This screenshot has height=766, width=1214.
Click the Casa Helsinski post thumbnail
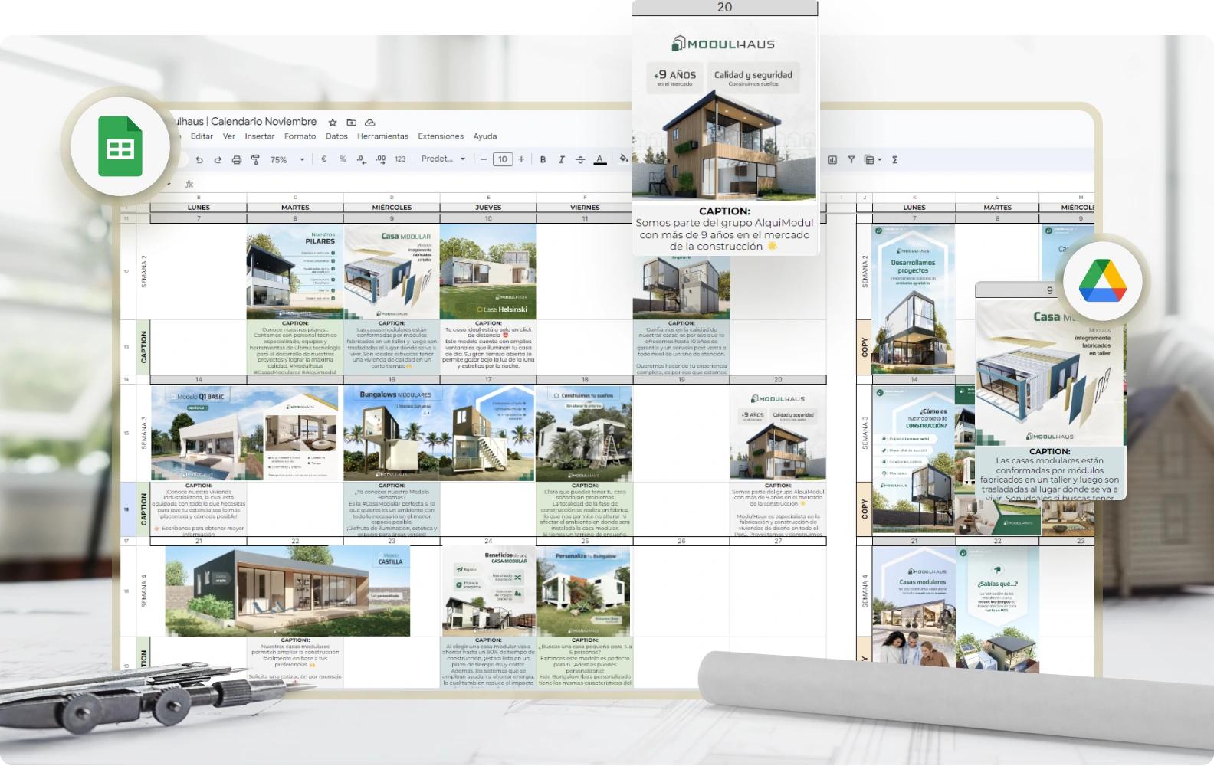[x=488, y=272]
